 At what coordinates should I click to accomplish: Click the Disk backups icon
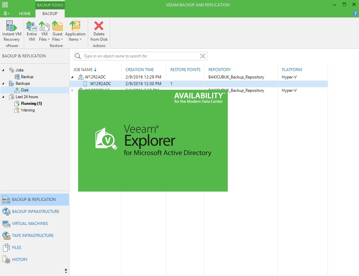(x=17, y=90)
